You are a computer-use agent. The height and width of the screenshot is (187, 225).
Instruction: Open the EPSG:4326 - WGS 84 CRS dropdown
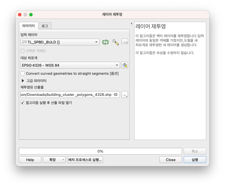[x=70, y=65]
